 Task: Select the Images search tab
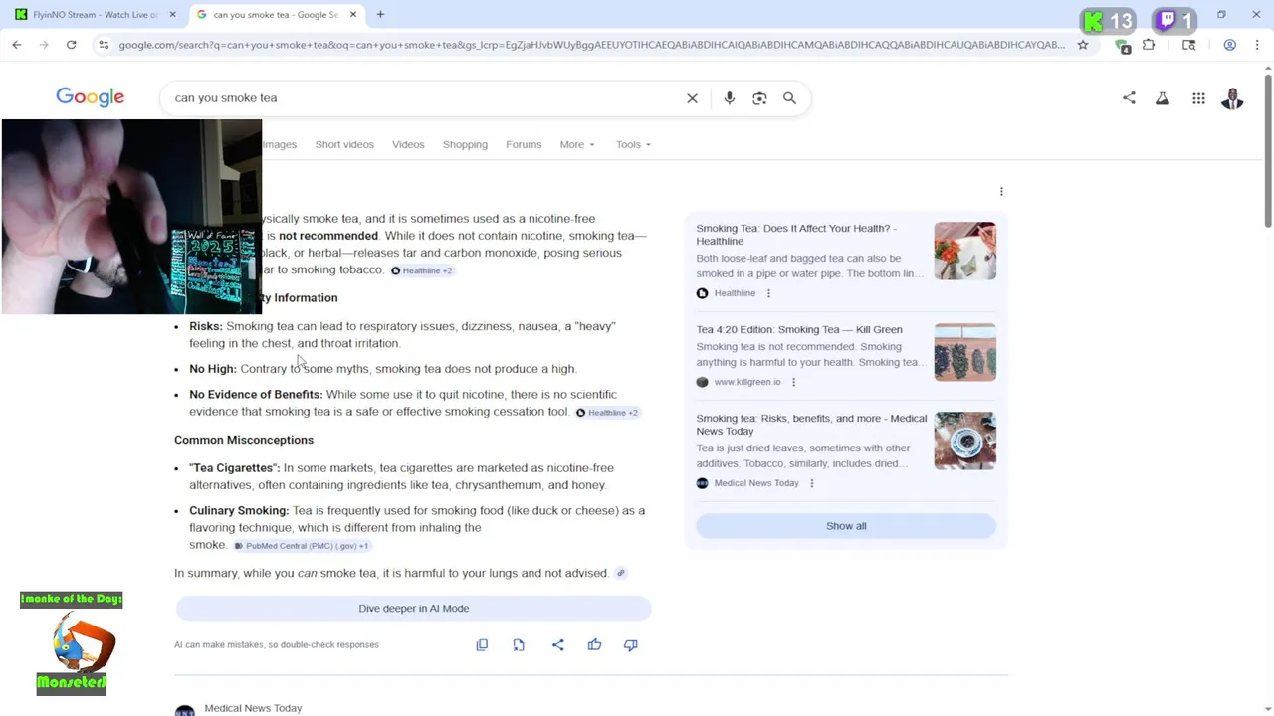280,145
